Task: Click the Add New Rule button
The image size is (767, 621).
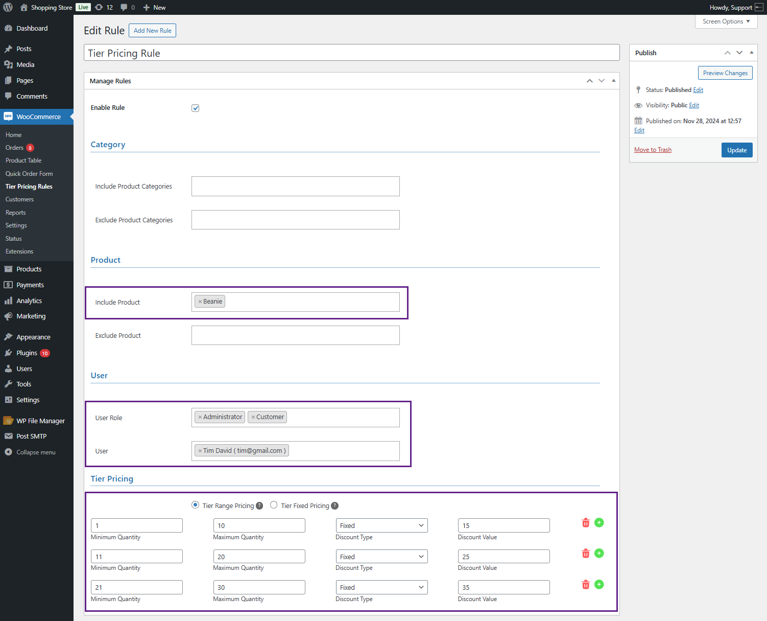Action: pos(152,31)
